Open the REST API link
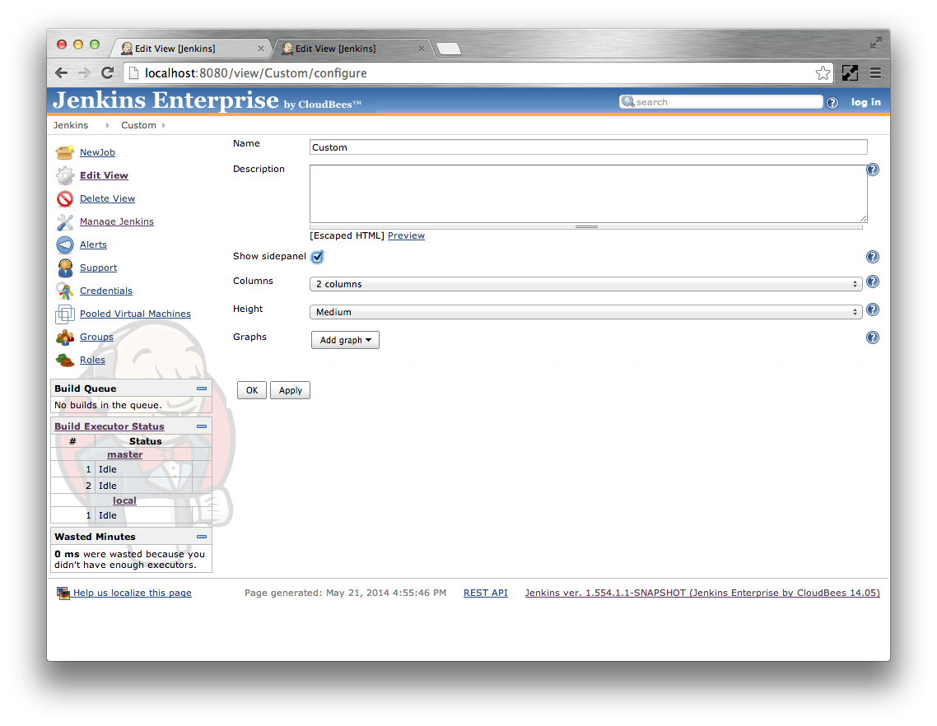Image resolution: width=937 pixels, height=726 pixels. (x=485, y=593)
